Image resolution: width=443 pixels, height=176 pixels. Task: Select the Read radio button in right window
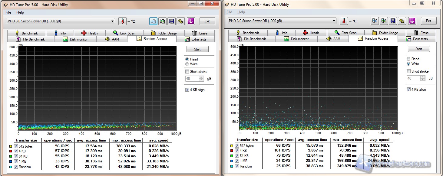[x=408, y=59]
